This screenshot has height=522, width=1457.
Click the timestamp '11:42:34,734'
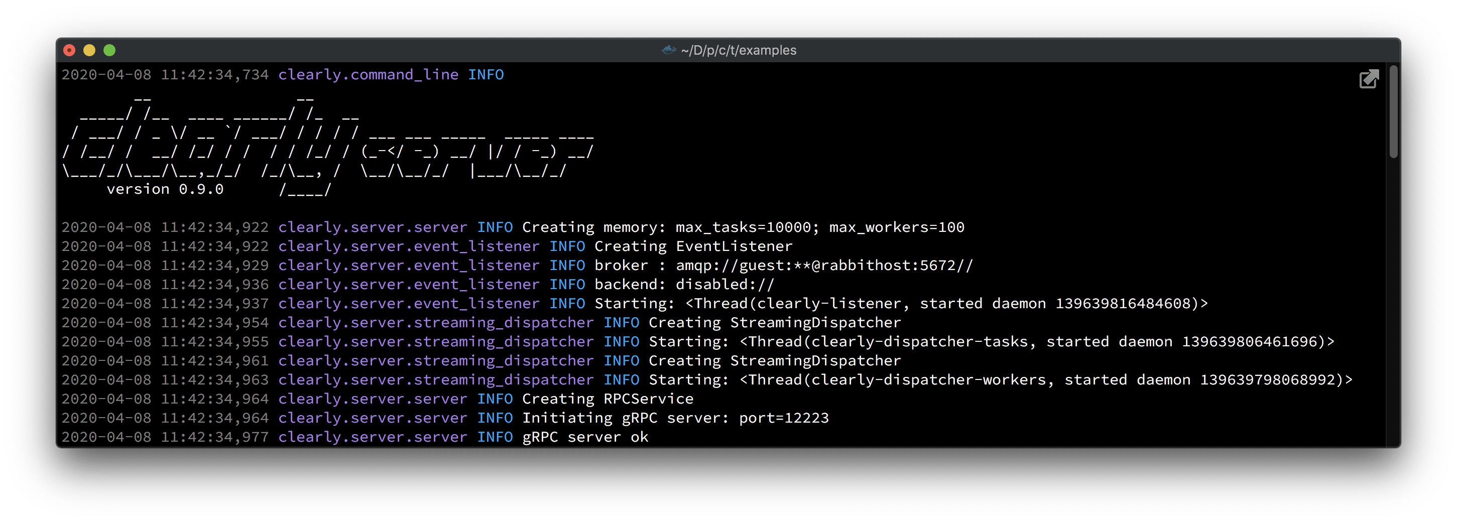(214, 75)
